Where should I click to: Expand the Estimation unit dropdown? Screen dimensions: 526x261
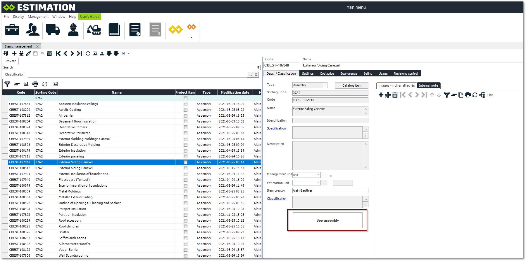click(318, 183)
